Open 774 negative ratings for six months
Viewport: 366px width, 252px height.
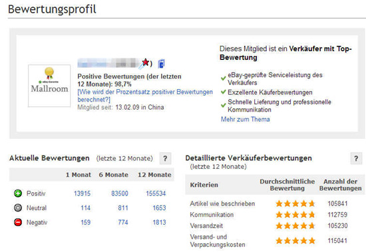[123, 222]
